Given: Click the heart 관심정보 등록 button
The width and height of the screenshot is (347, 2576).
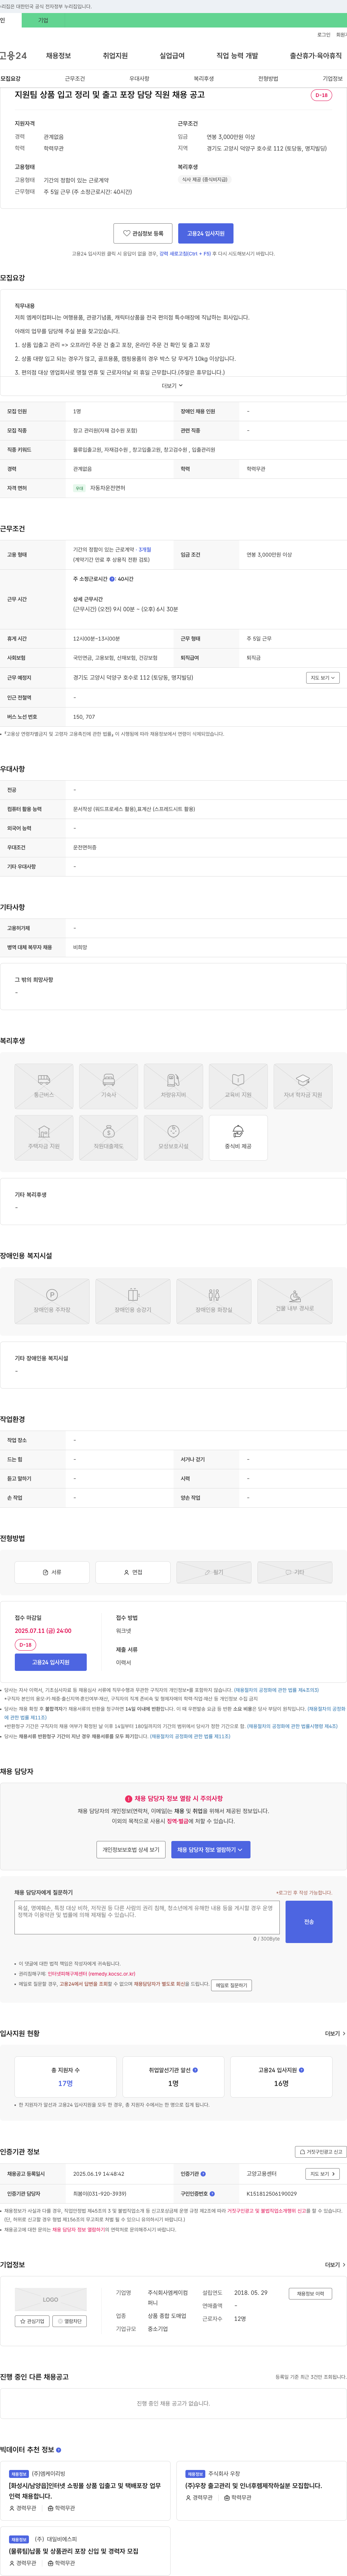Looking at the screenshot, I should [143, 233].
